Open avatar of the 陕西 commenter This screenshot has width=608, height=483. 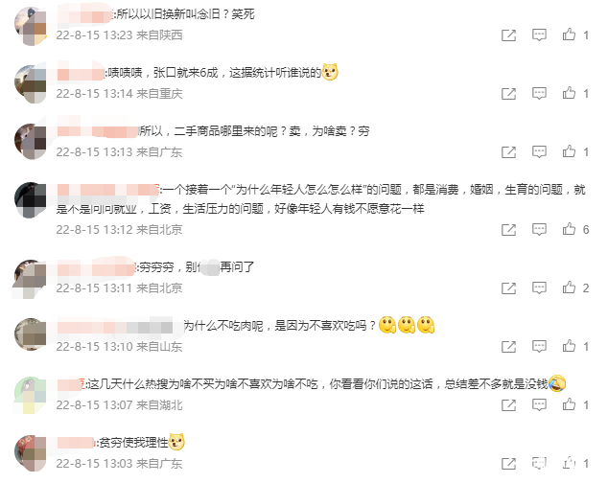(x=31, y=26)
